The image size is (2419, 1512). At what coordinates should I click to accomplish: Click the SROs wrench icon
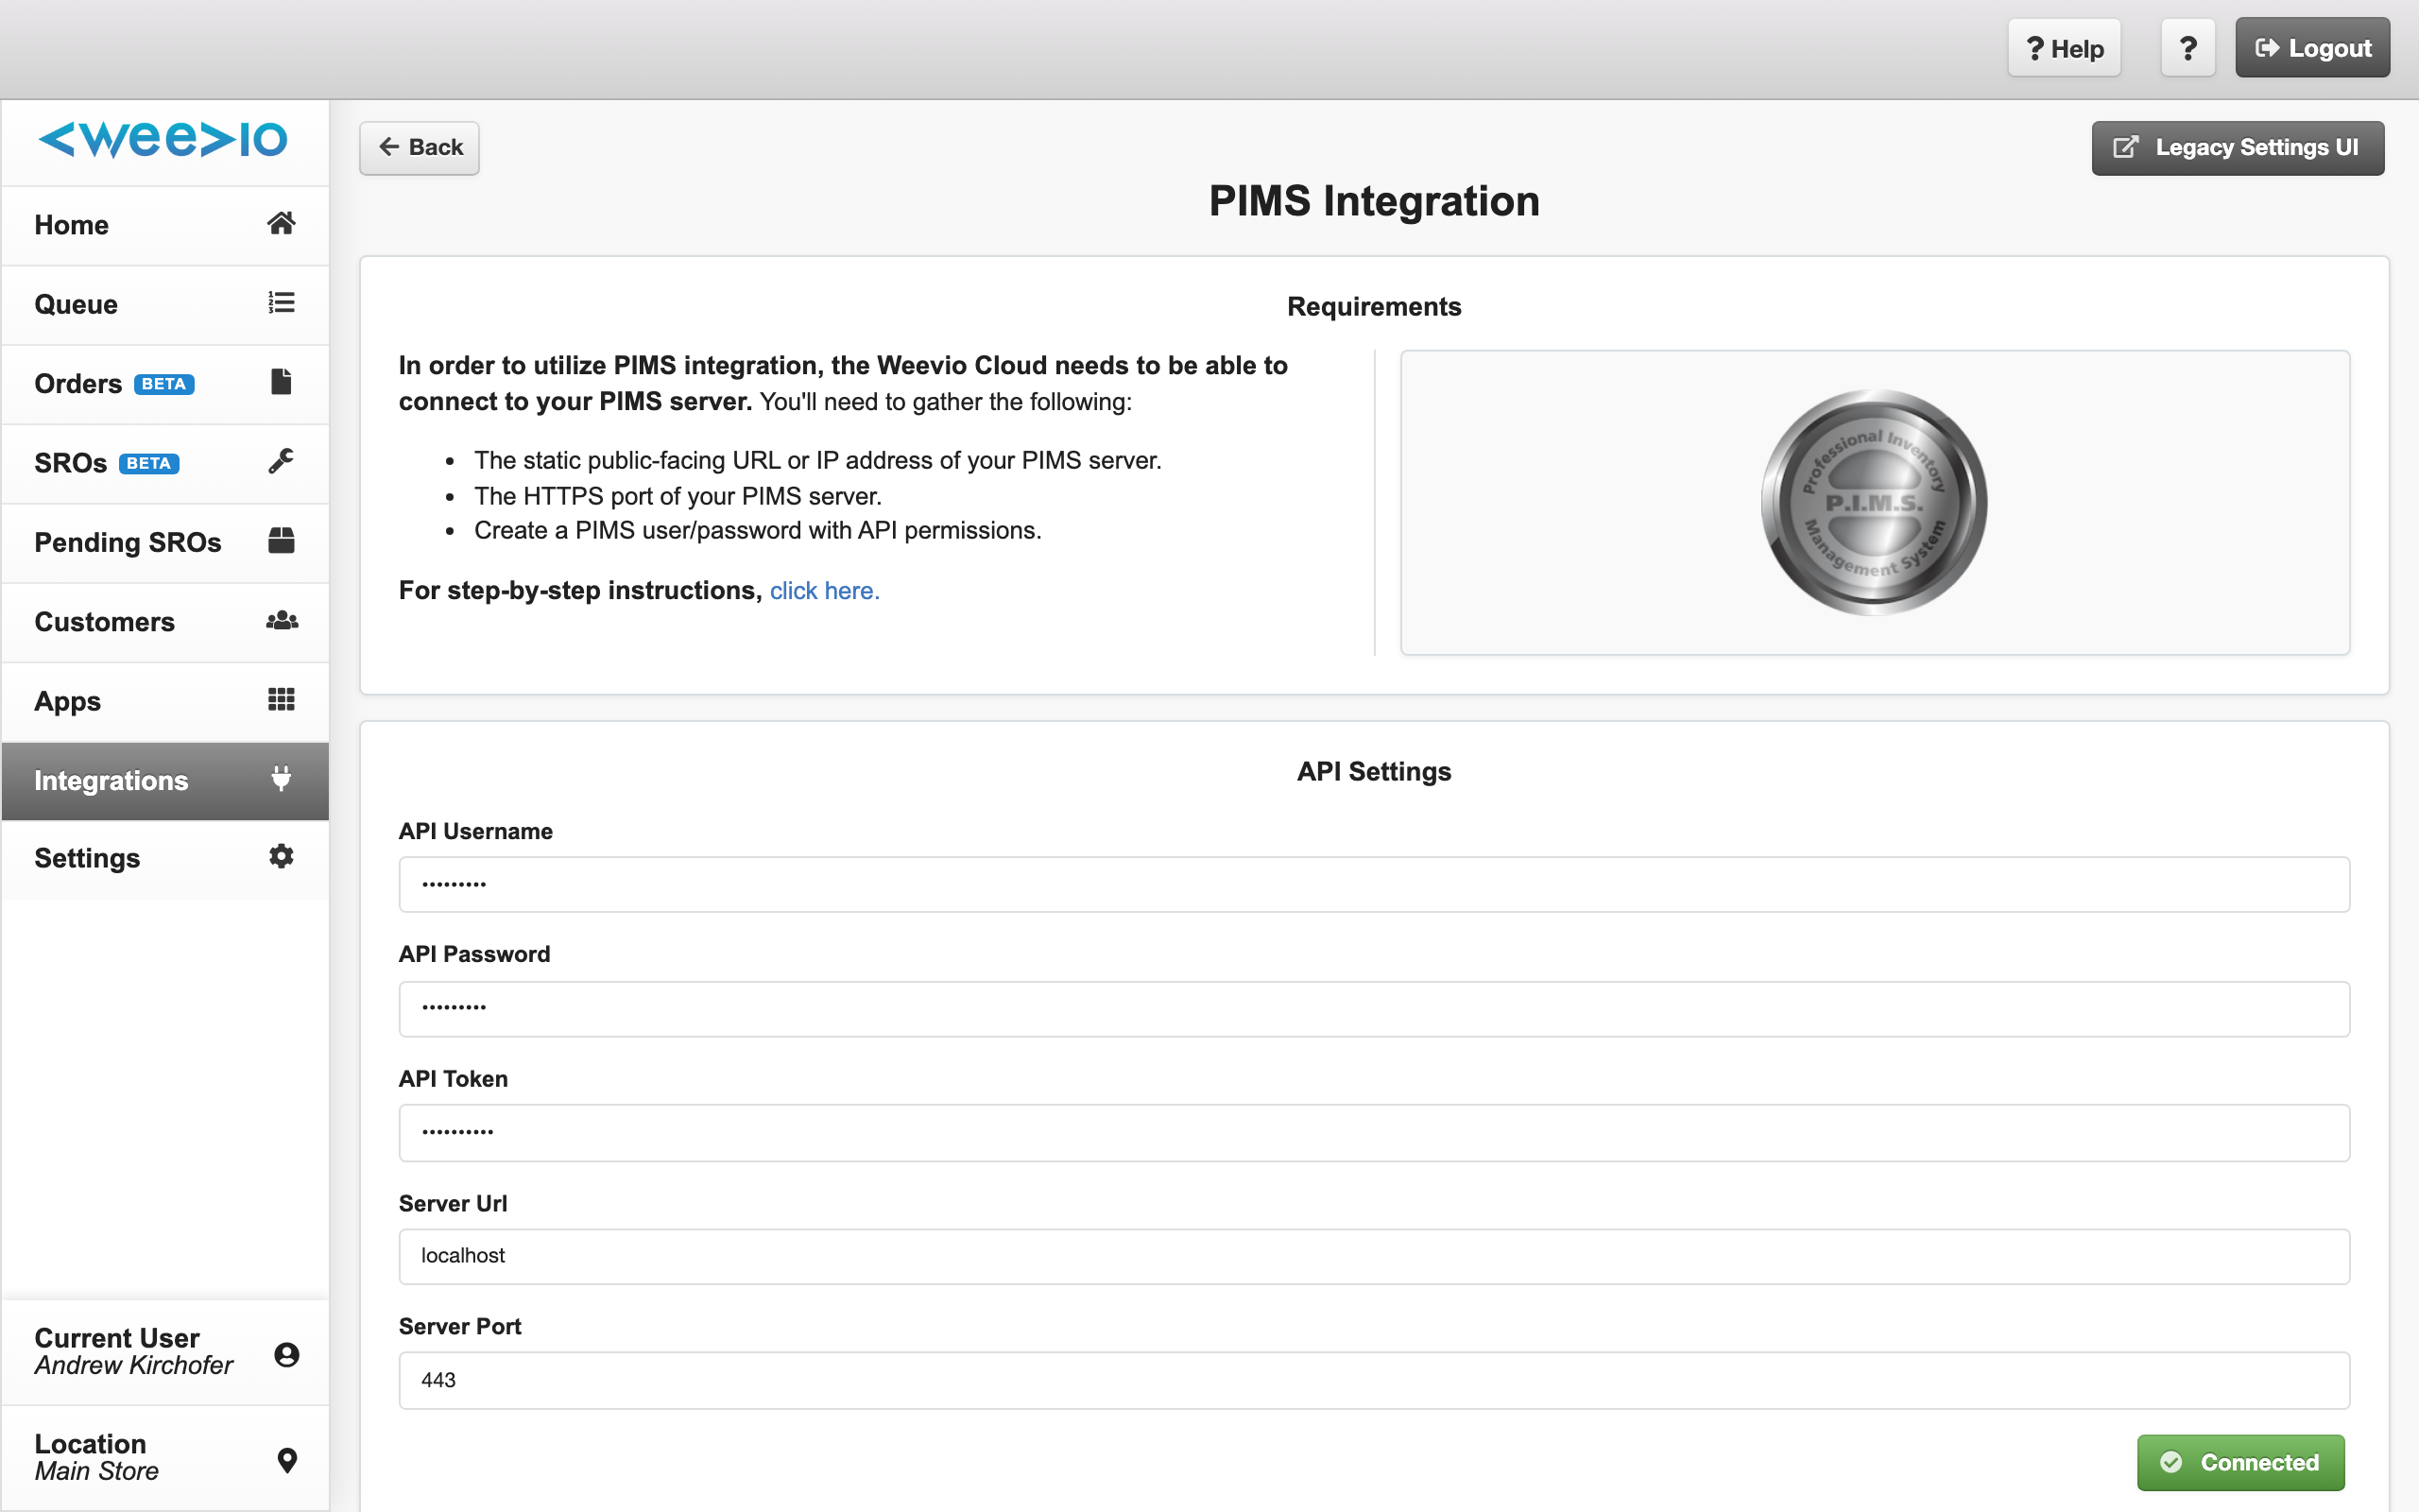click(281, 461)
